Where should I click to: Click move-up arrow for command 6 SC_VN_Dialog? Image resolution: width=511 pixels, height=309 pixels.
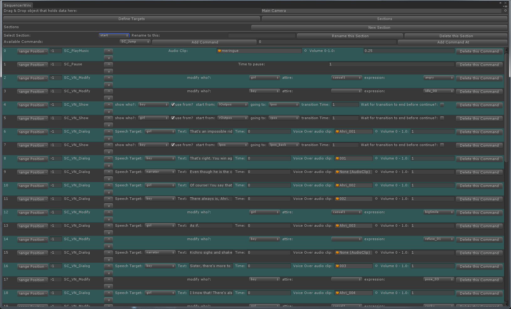108,132
